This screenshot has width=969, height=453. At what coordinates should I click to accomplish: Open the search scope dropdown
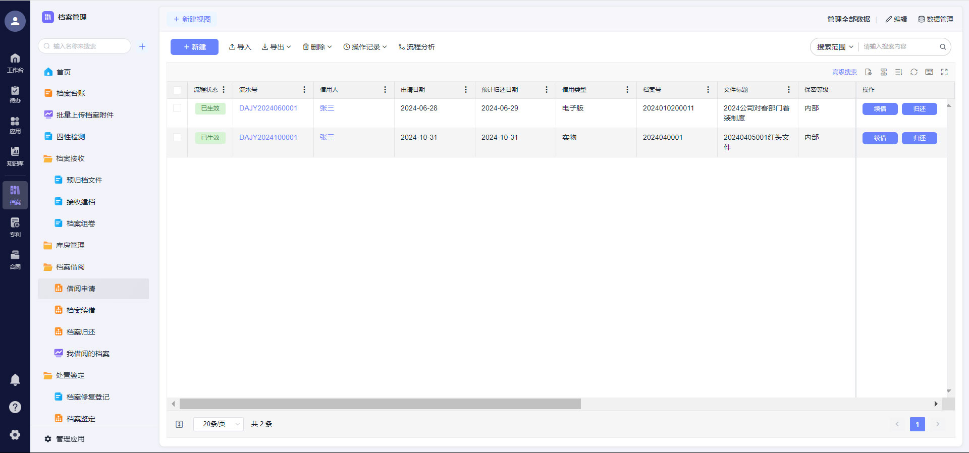835,47
